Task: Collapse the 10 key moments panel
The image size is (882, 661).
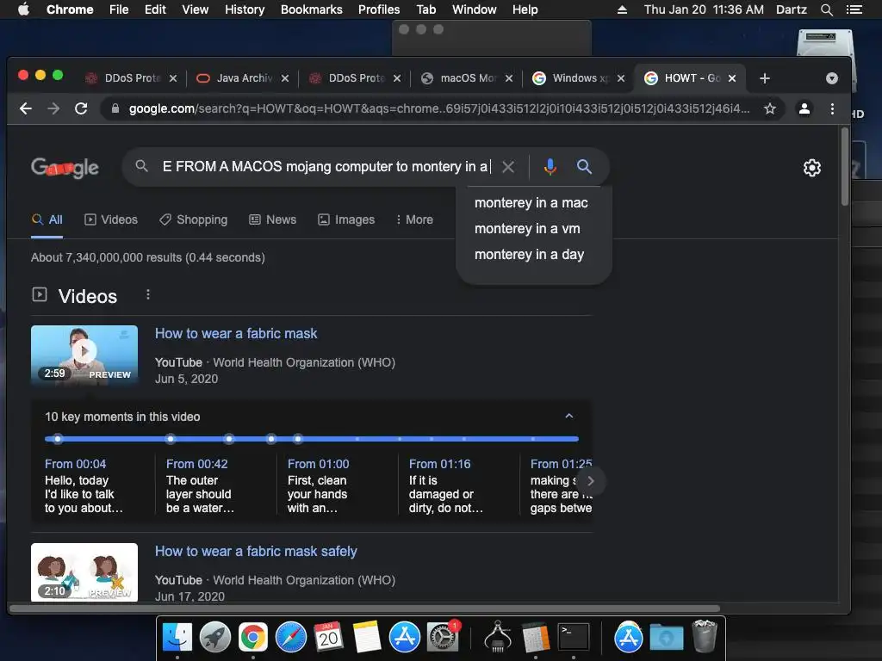Action: coord(568,417)
